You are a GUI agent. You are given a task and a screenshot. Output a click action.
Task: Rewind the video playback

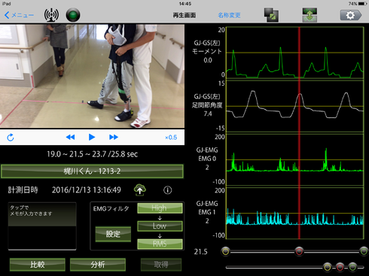point(70,137)
